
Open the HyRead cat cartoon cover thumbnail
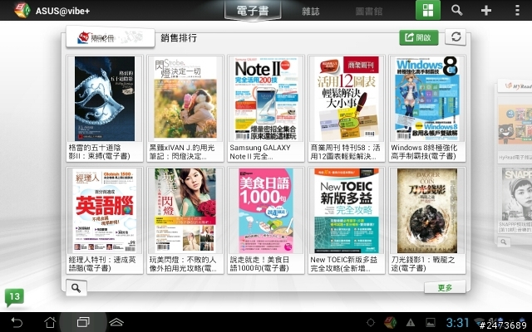tap(515, 124)
